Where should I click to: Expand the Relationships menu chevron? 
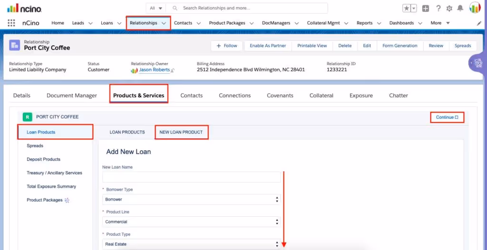click(164, 23)
